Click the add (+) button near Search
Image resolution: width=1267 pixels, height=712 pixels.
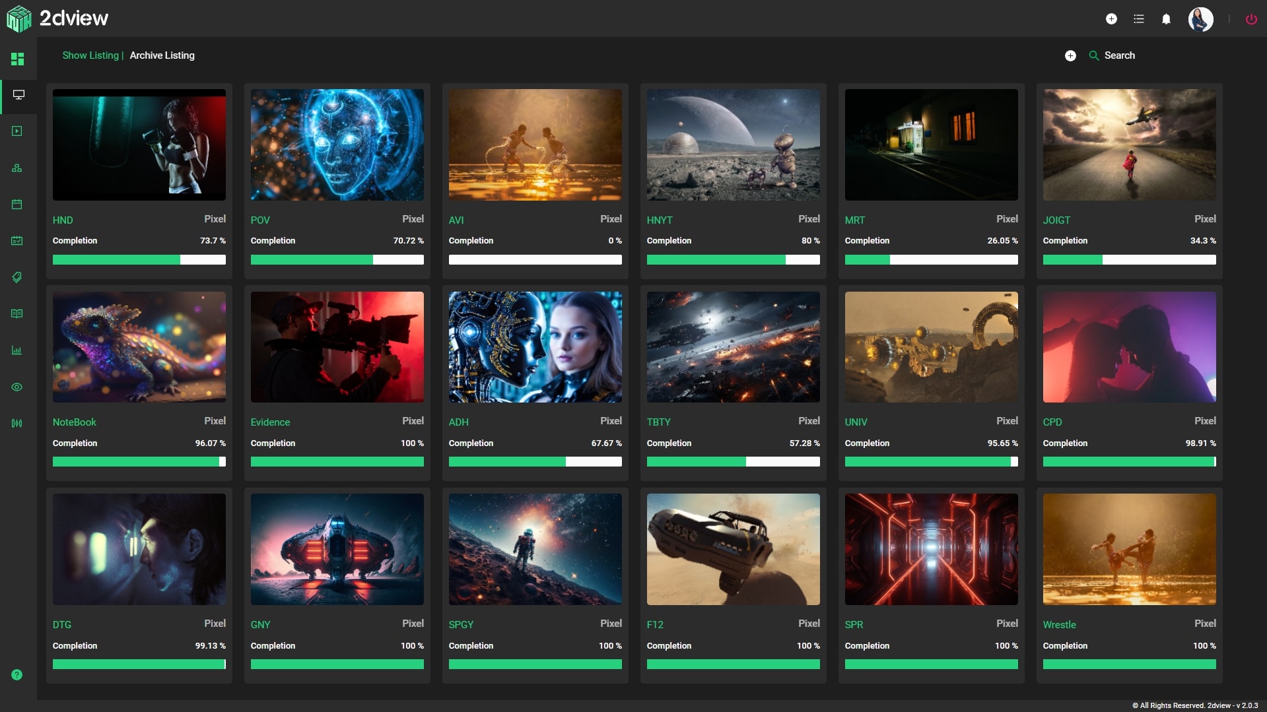tap(1071, 55)
